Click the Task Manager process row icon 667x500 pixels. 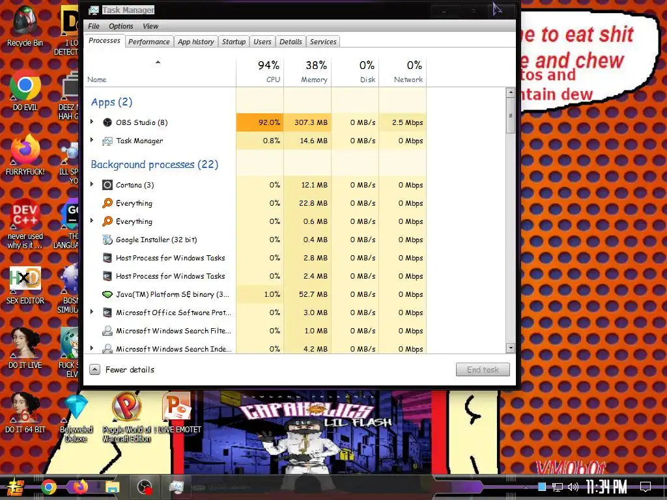click(107, 141)
